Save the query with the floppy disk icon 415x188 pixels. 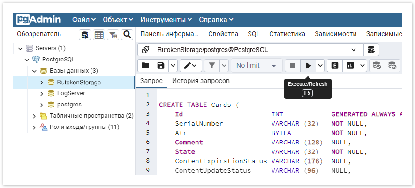coord(161,66)
